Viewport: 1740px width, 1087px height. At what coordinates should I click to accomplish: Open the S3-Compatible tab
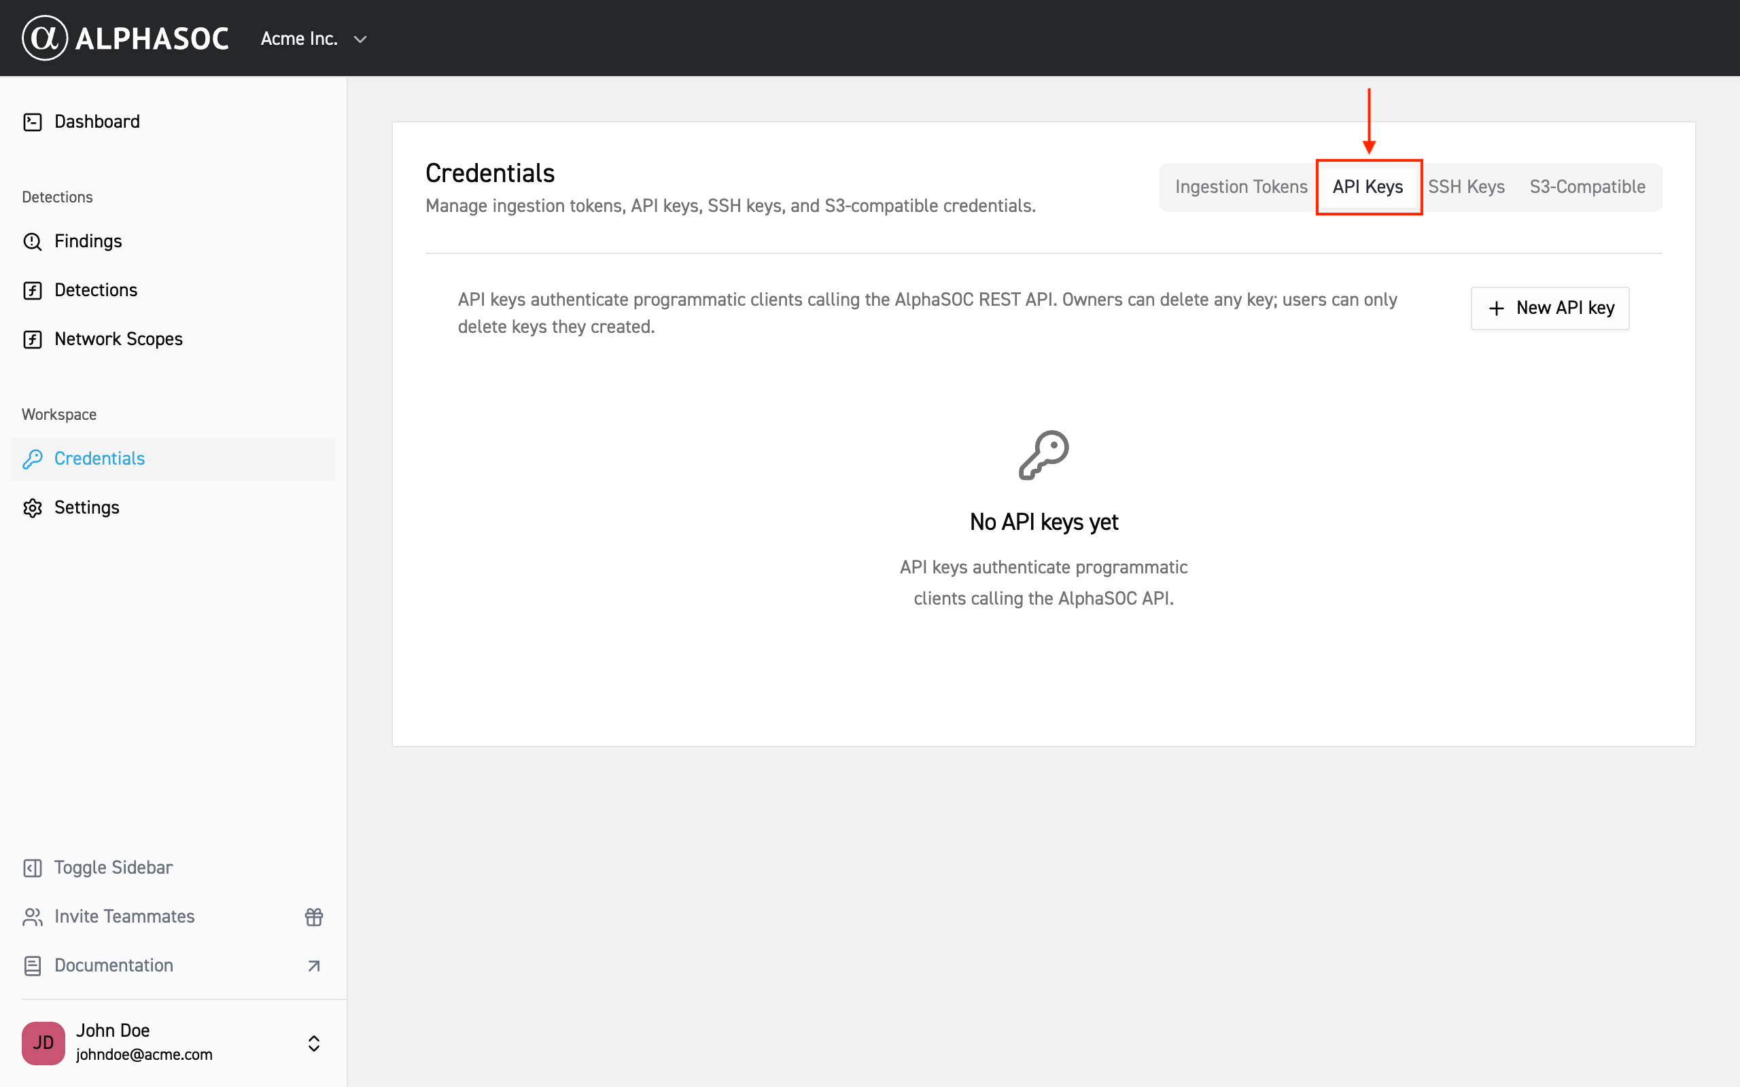(1587, 187)
